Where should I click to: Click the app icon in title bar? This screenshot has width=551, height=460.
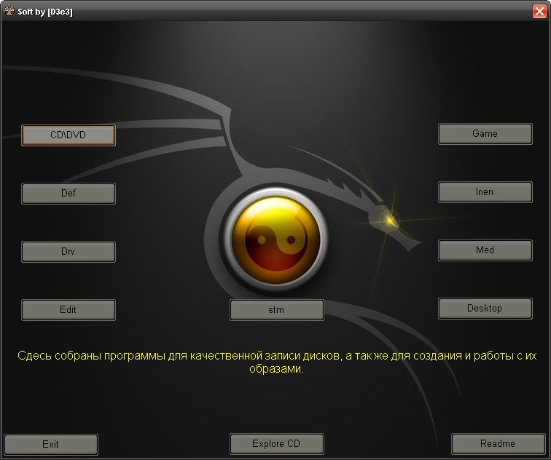click(x=9, y=11)
